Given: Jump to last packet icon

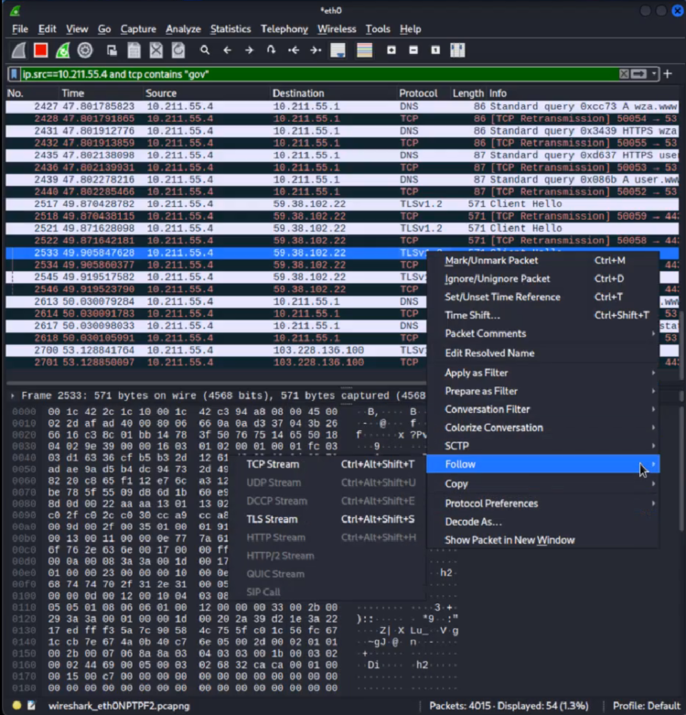Looking at the screenshot, I should (316, 50).
